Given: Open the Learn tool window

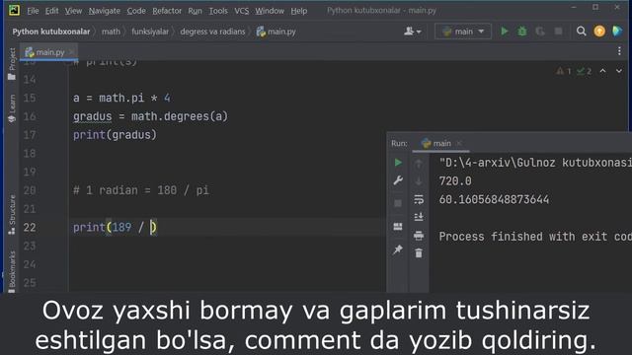Looking at the screenshot, I should tap(12, 108).
